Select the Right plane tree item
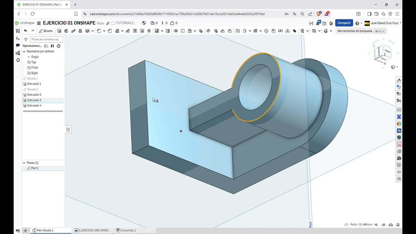The width and height of the screenshot is (416, 234). point(34,73)
